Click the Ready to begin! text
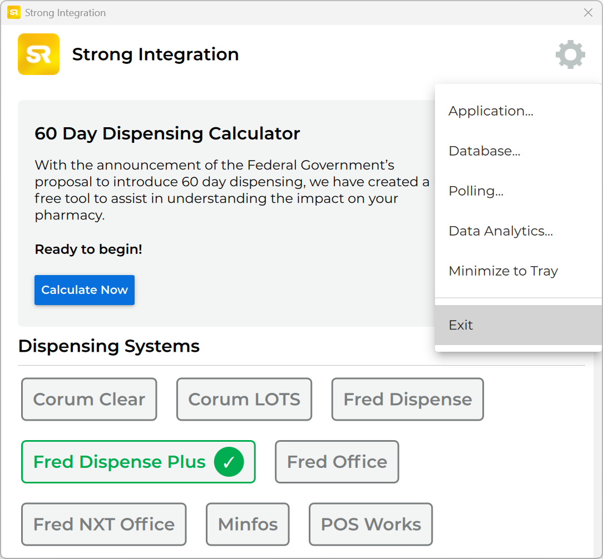Screen dimensions: 603x559 [88, 249]
